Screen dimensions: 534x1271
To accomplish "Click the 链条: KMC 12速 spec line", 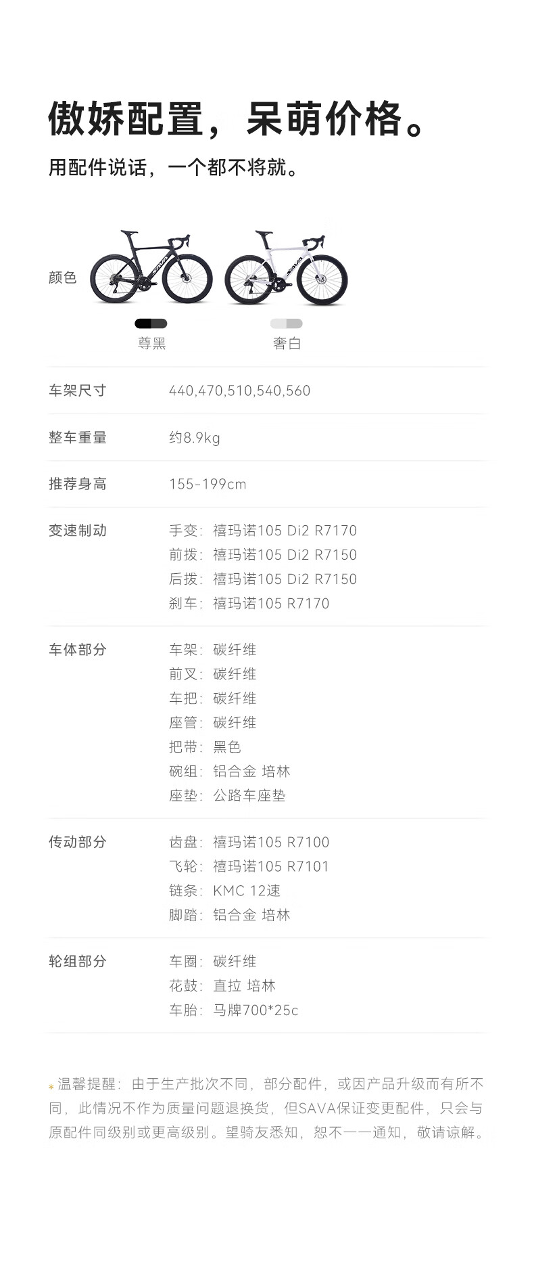I will (x=224, y=891).
